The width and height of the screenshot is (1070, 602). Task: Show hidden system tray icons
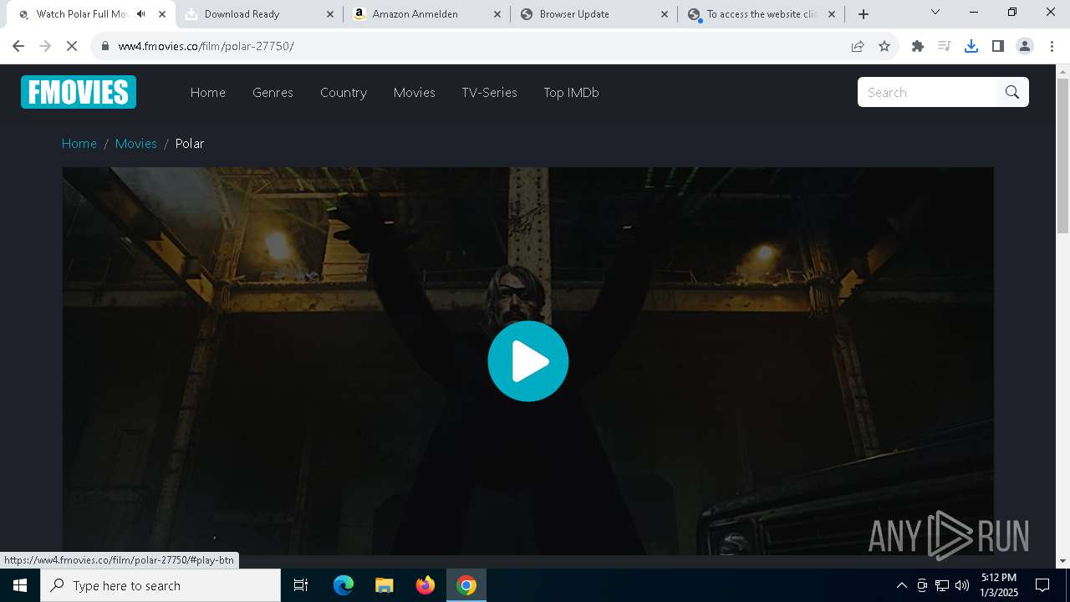coord(901,585)
